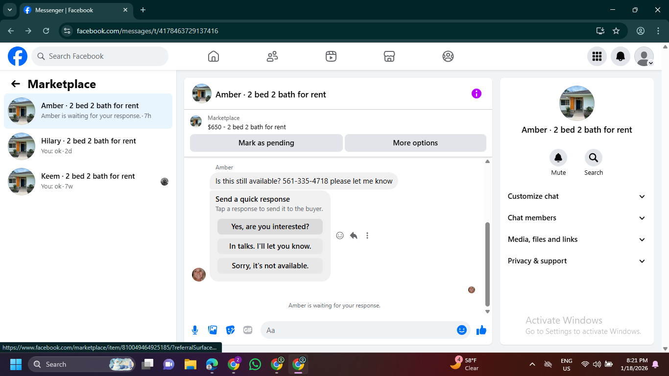
Task: Reload the page
Action: click(x=46, y=31)
